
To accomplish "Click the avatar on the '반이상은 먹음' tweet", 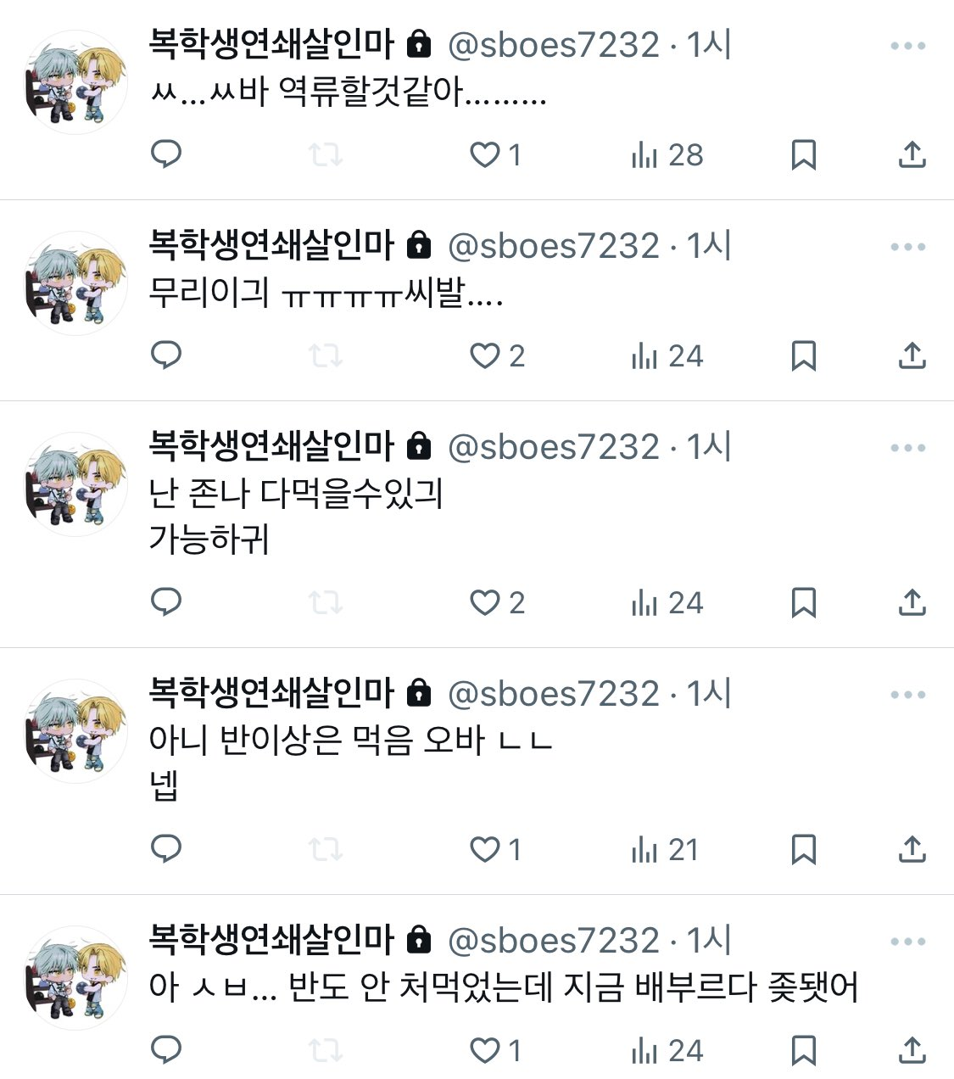I will [x=77, y=731].
